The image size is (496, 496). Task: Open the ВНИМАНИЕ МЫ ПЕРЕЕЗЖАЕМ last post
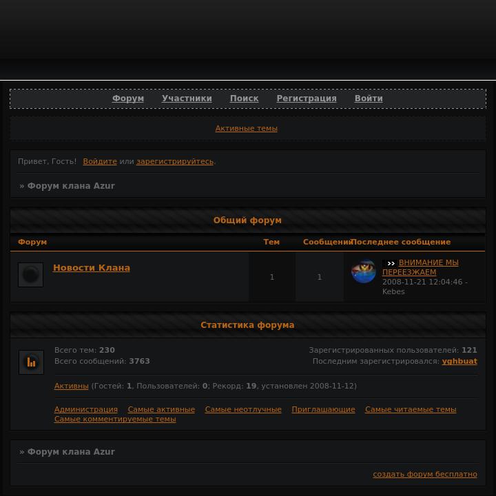point(420,267)
